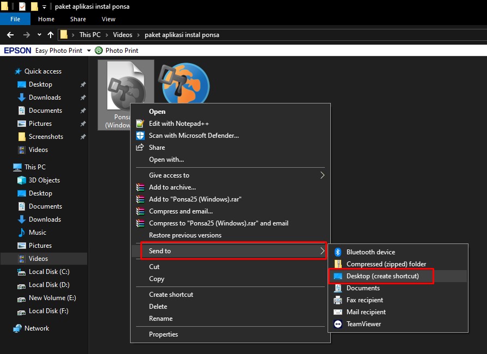
Task: Send to Documents
Action: coord(398,288)
